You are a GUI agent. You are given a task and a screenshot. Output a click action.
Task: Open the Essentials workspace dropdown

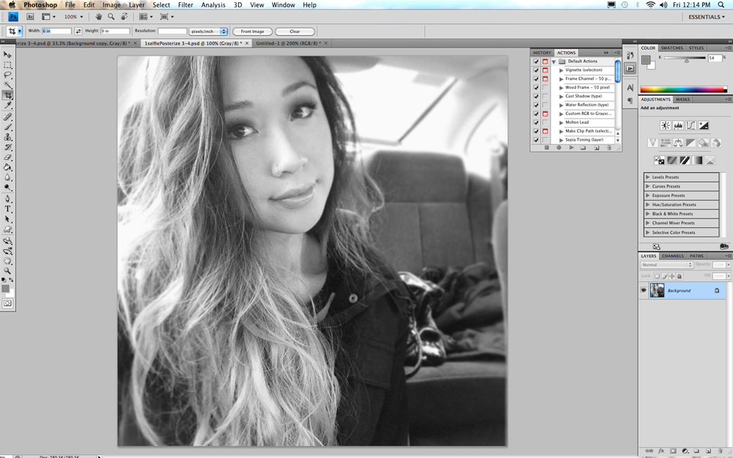(x=707, y=17)
